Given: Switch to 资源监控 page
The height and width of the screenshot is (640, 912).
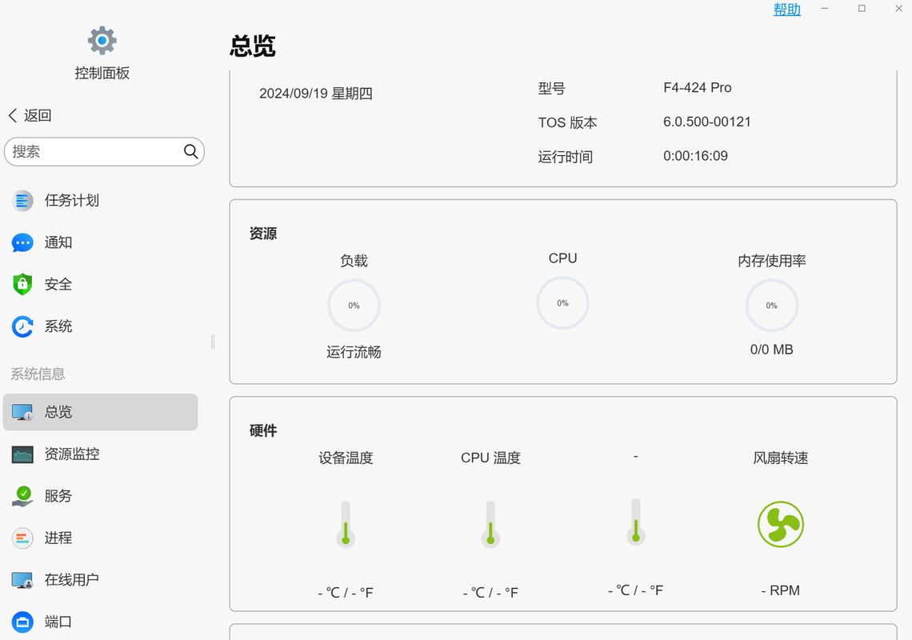Looking at the screenshot, I should pos(101,454).
